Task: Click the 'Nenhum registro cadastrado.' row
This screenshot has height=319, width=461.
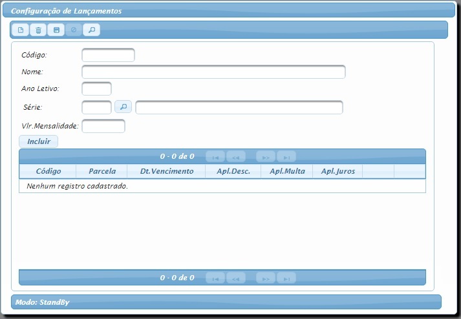Action: point(222,186)
